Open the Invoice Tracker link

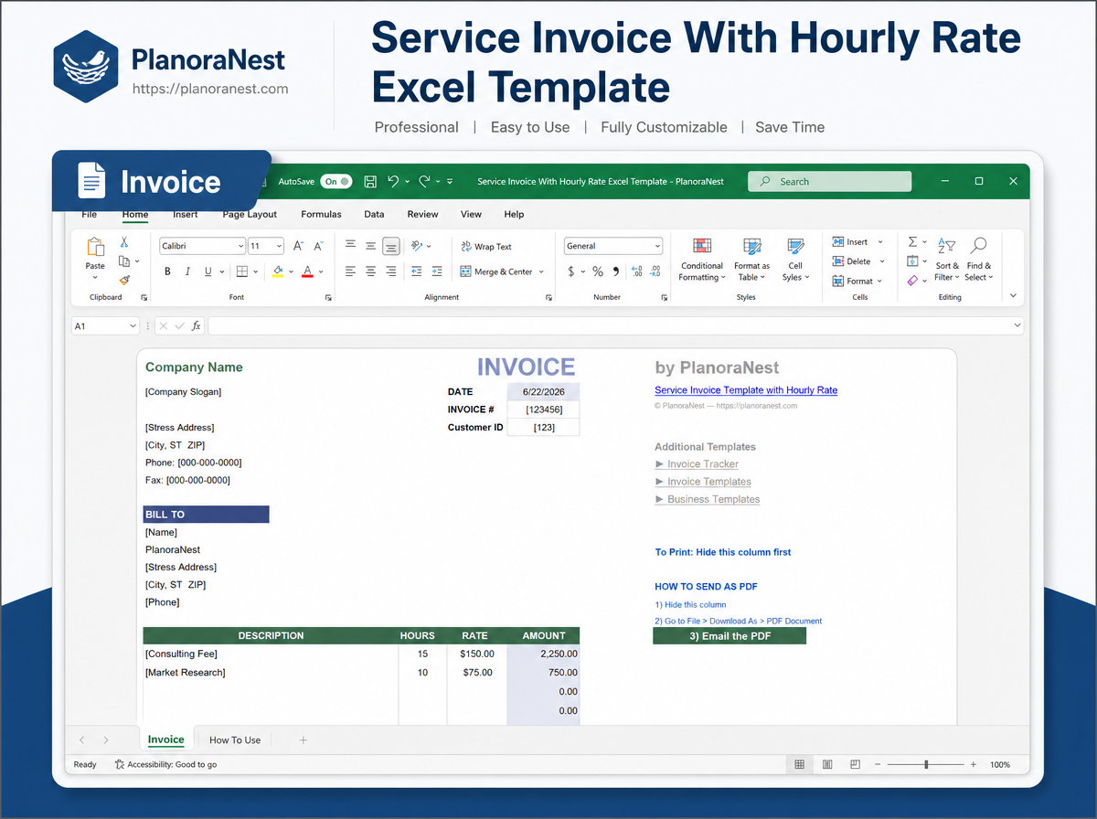click(x=703, y=464)
